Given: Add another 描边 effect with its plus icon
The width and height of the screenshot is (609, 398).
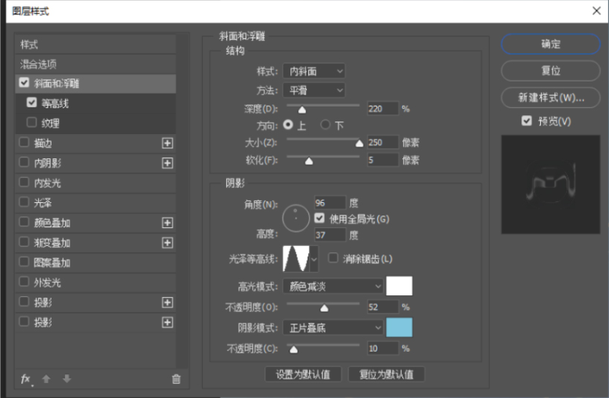Looking at the screenshot, I should [168, 143].
